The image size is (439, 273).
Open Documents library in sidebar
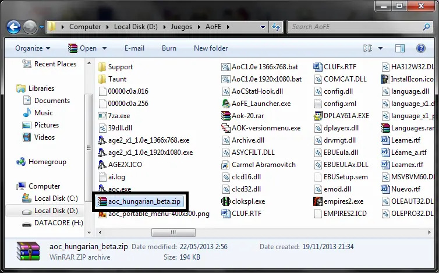(x=46, y=101)
